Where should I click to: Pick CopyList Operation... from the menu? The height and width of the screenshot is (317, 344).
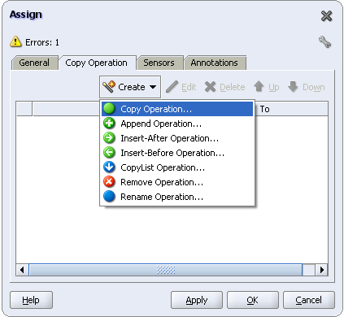tap(177, 167)
